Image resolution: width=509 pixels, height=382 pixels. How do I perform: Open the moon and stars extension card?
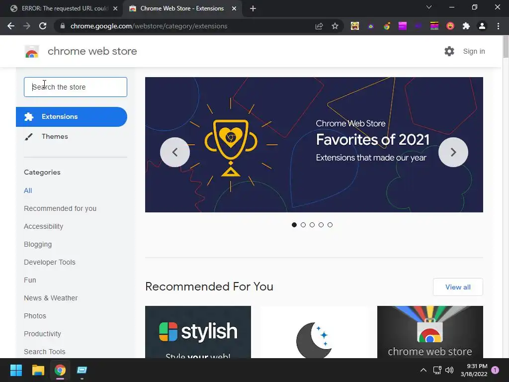pyautogui.click(x=314, y=332)
